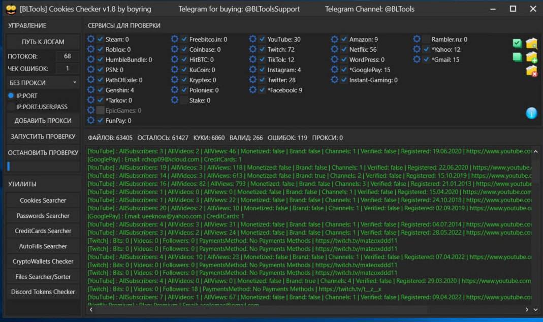Click the folder icon with magnifier
The width and height of the screenshot is (543, 322).
(531, 43)
